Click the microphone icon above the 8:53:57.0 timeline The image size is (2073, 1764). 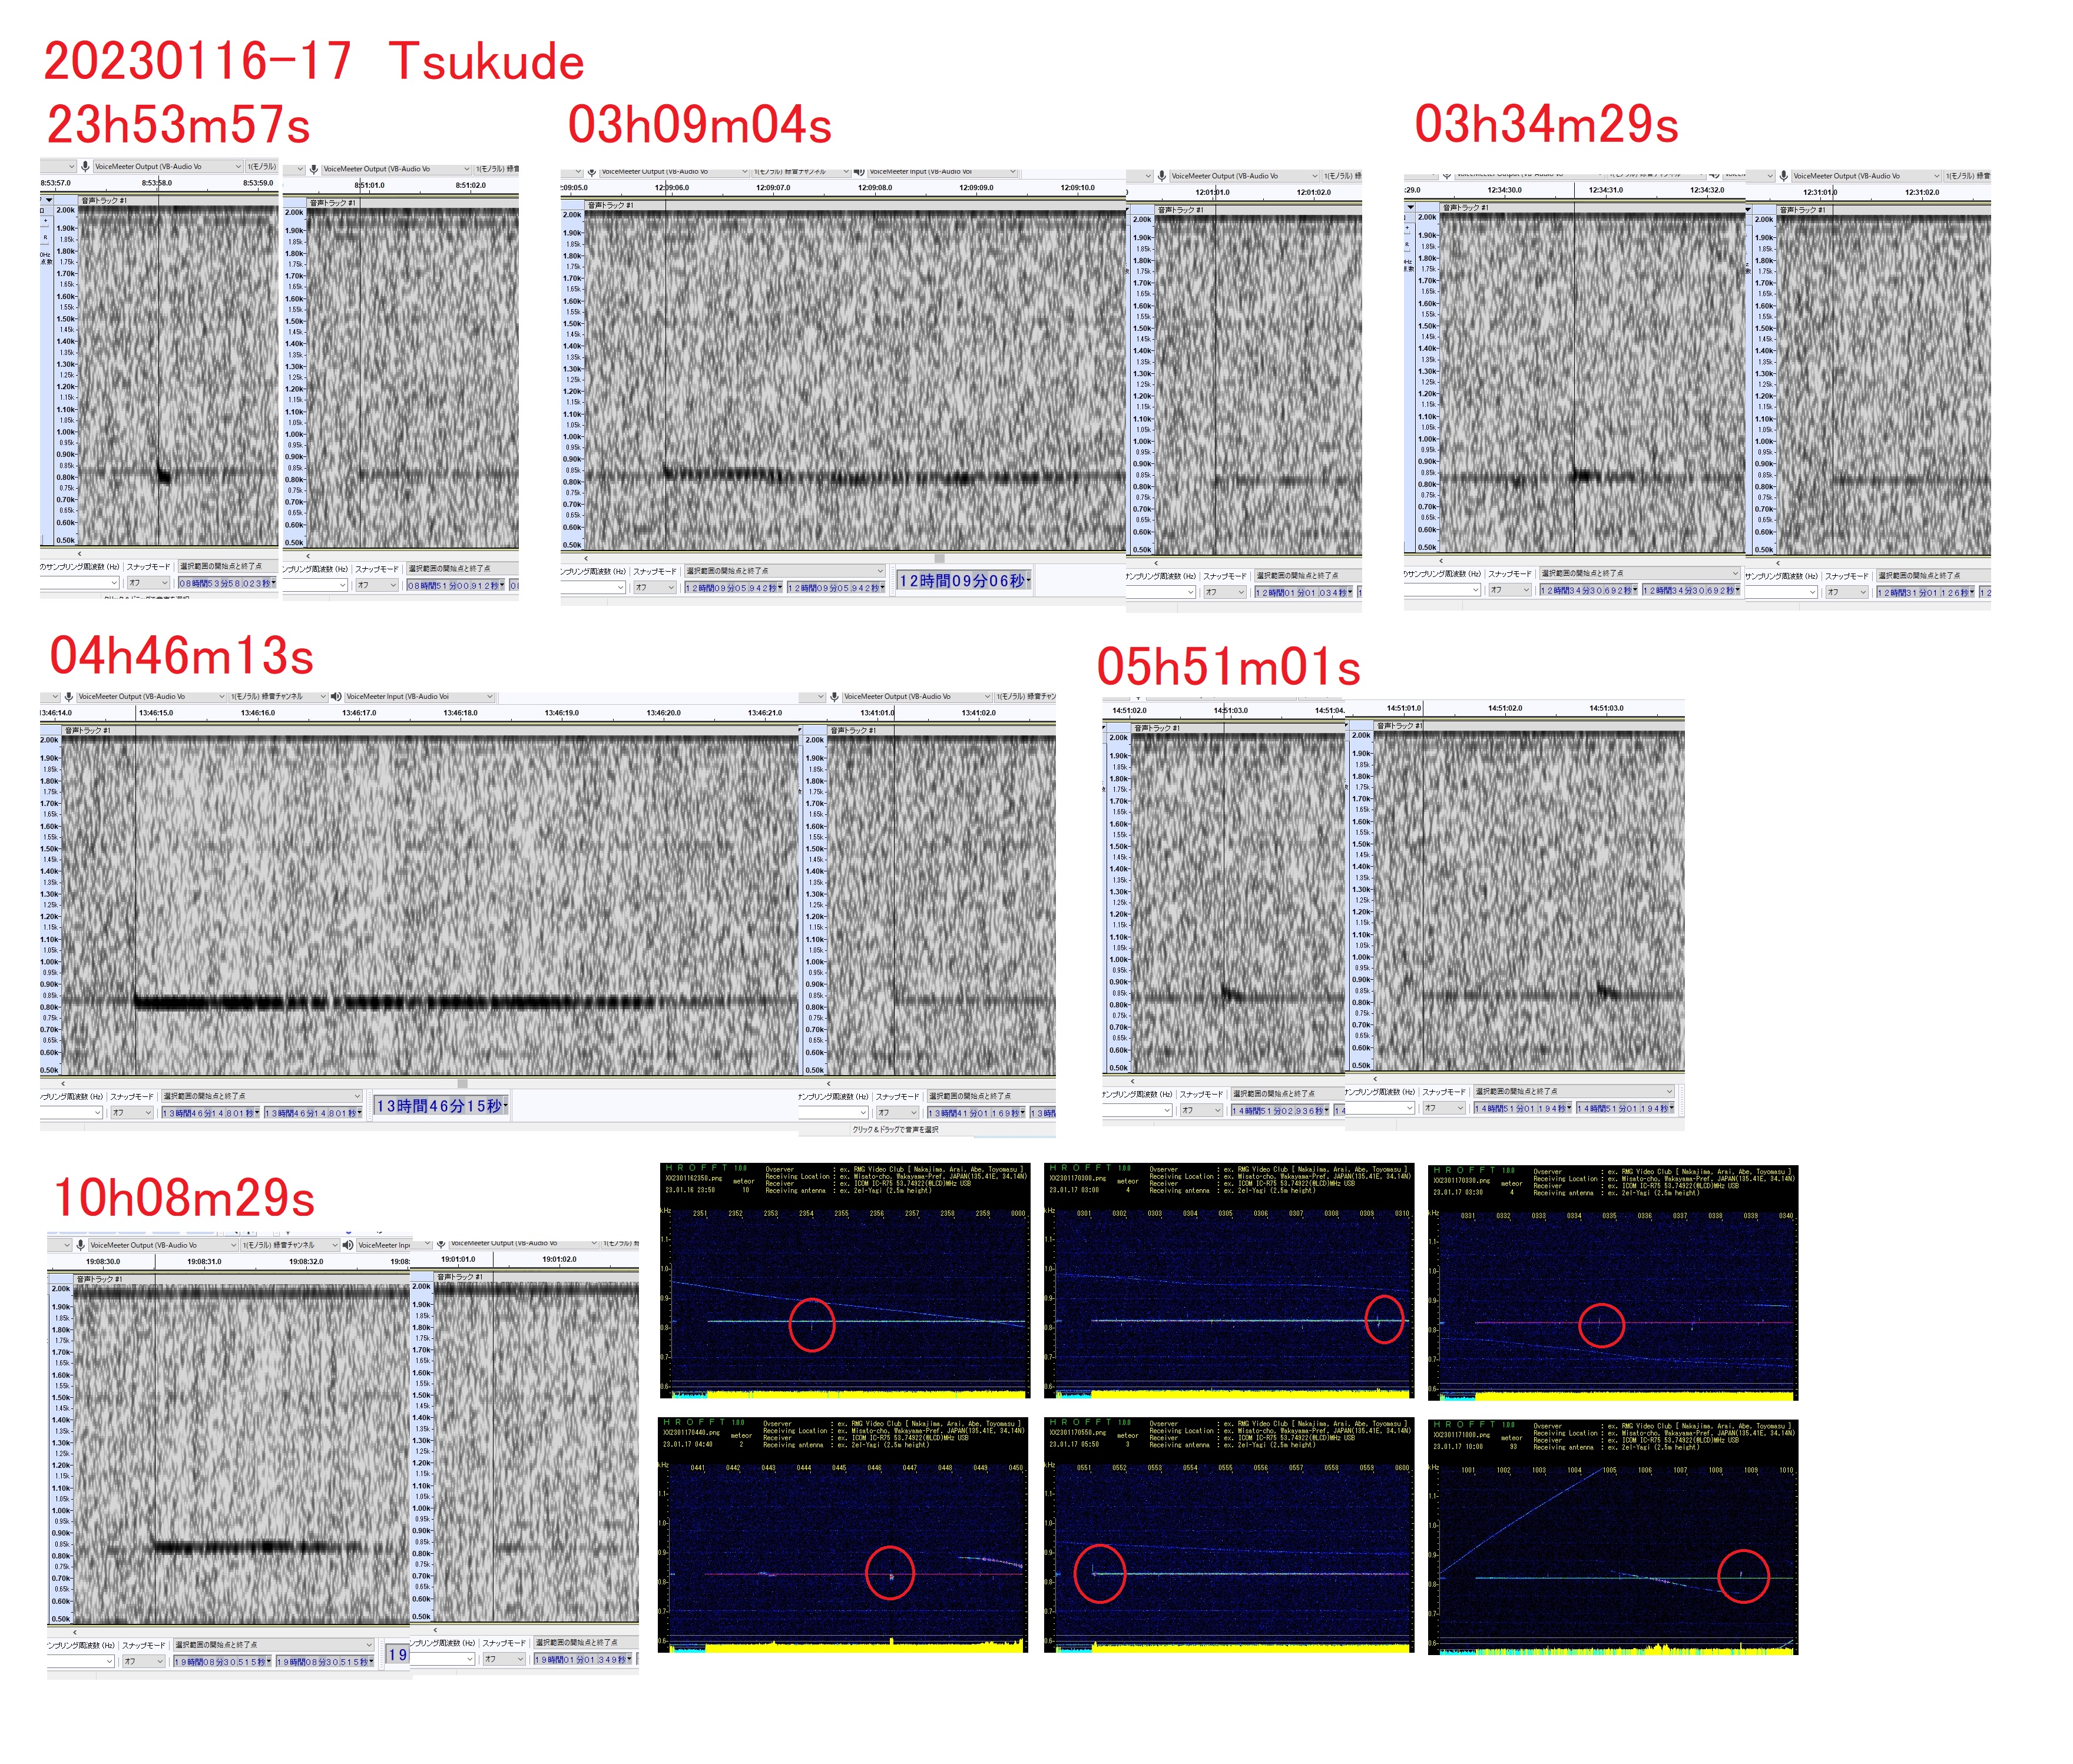[x=86, y=167]
